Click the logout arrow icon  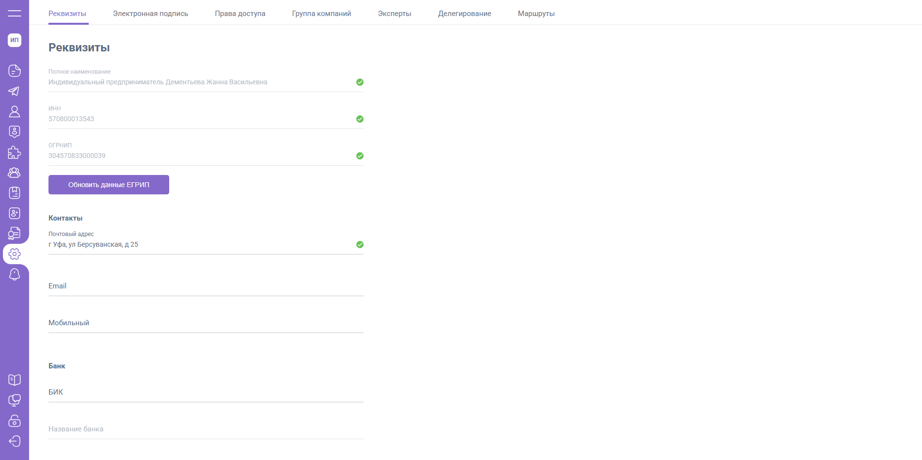click(x=15, y=441)
